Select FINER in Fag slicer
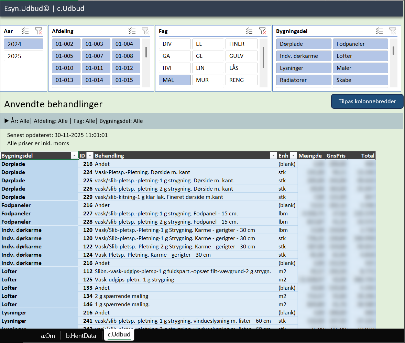 [x=241, y=44]
